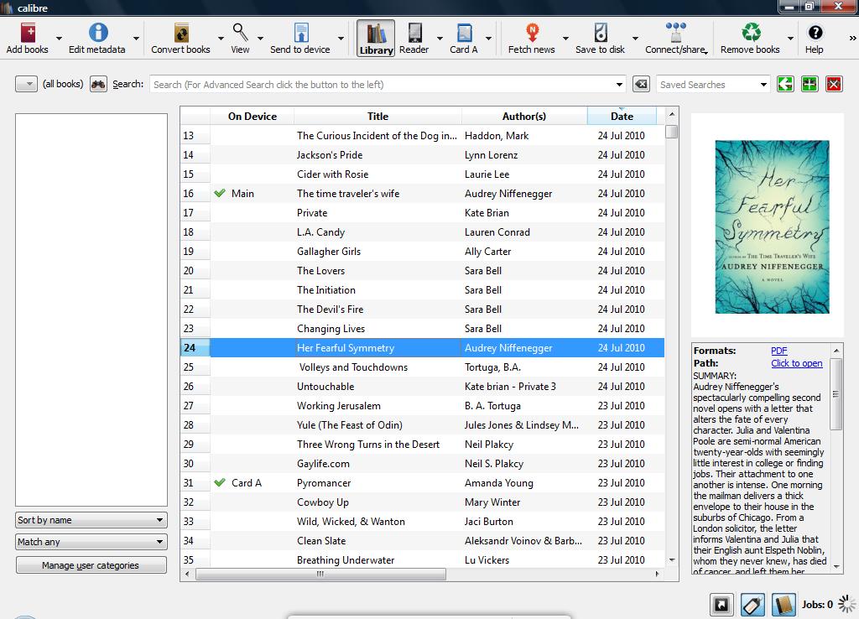859x619 pixels.
Task: Click the Remove books recycle icon
Action: tap(751, 33)
